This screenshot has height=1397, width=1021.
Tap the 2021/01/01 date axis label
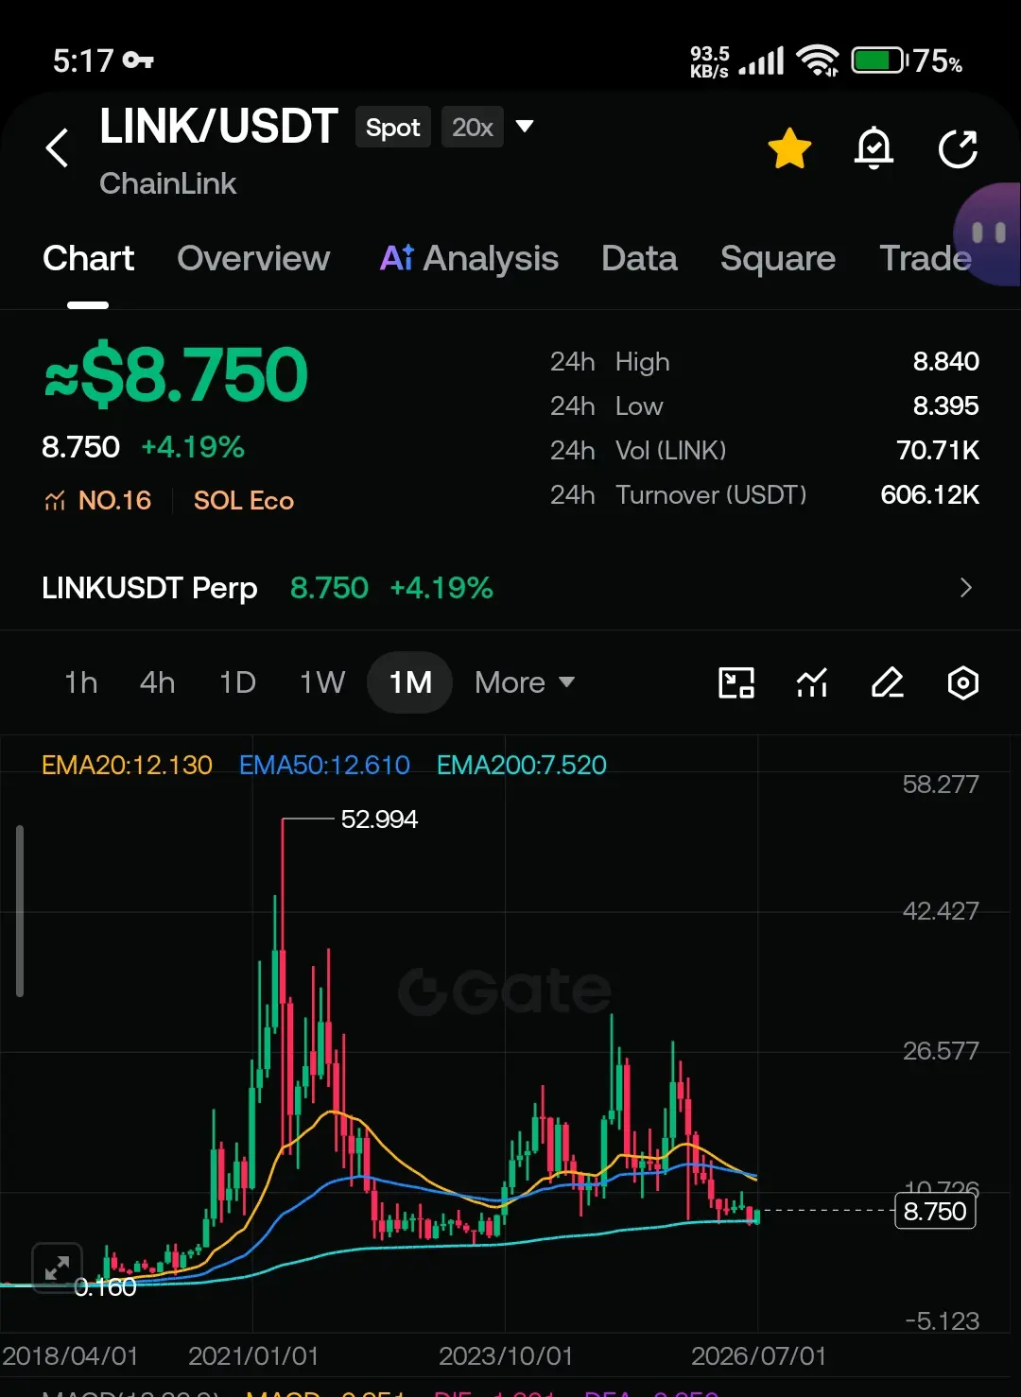(x=253, y=1356)
